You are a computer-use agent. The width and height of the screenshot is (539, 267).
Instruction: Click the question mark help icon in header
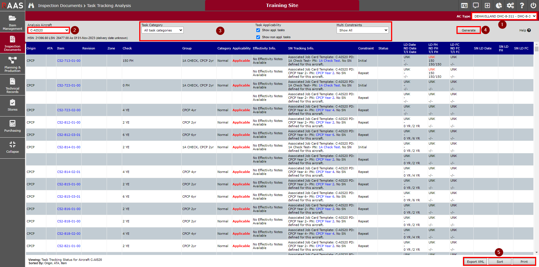pos(522,6)
